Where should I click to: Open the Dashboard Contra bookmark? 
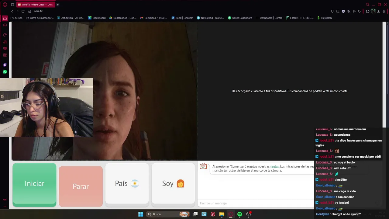click(269, 18)
